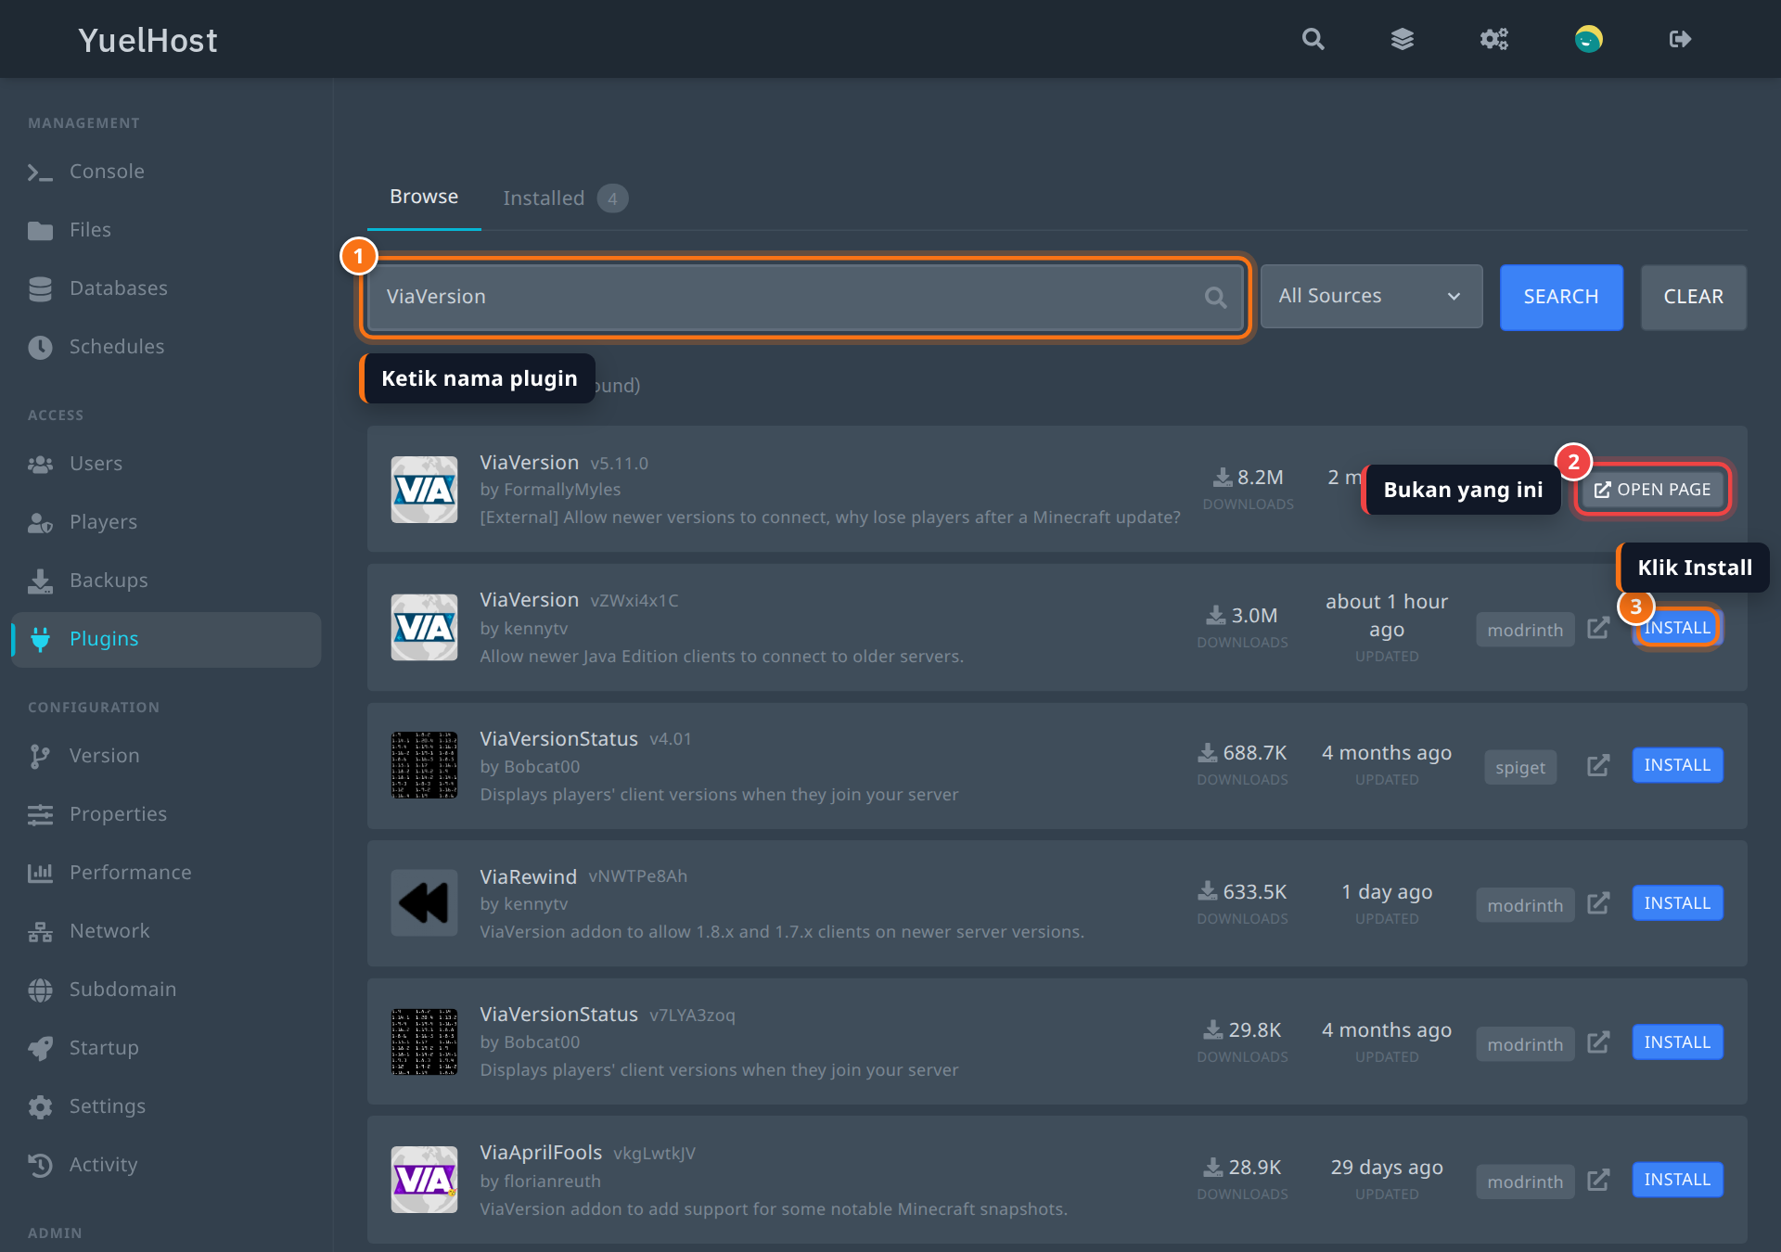The height and width of the screenshot is (1252, 1781).
Task: Open external link for ViaVersionStatus v7LYA3zoq
Action: 1597,1042
